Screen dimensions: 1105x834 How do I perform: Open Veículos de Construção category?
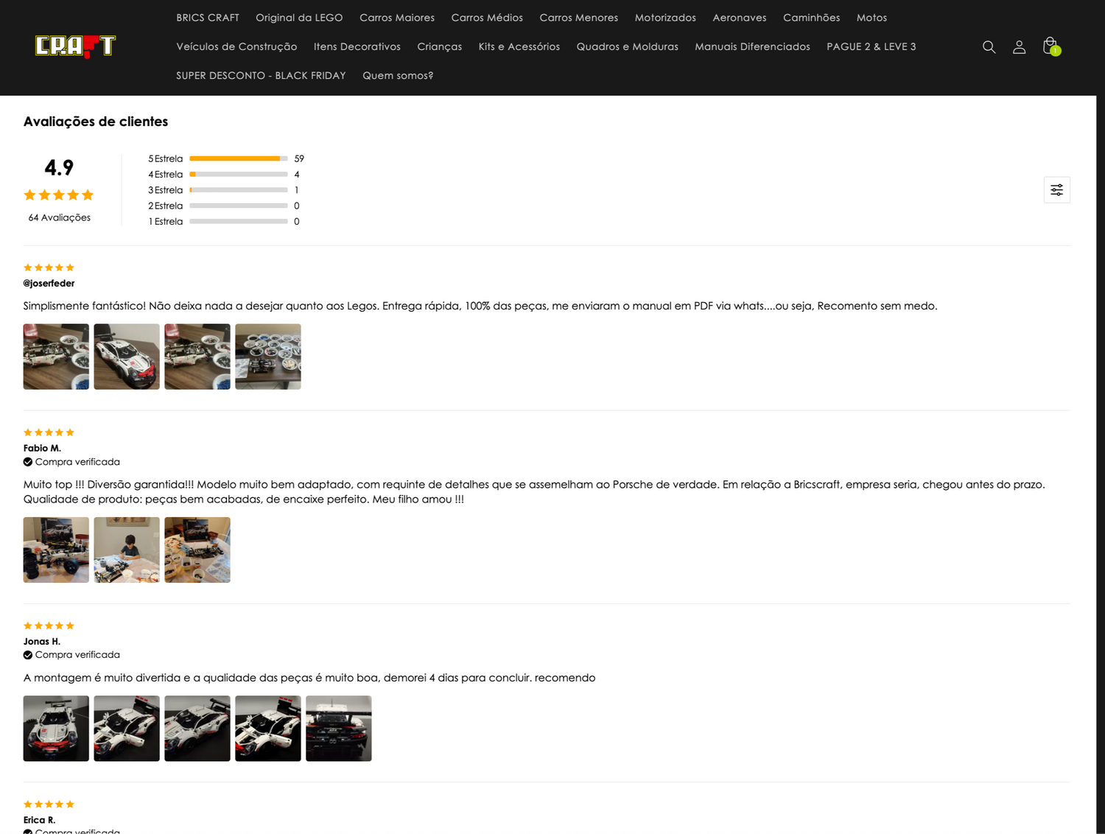[x=236, y=46]
